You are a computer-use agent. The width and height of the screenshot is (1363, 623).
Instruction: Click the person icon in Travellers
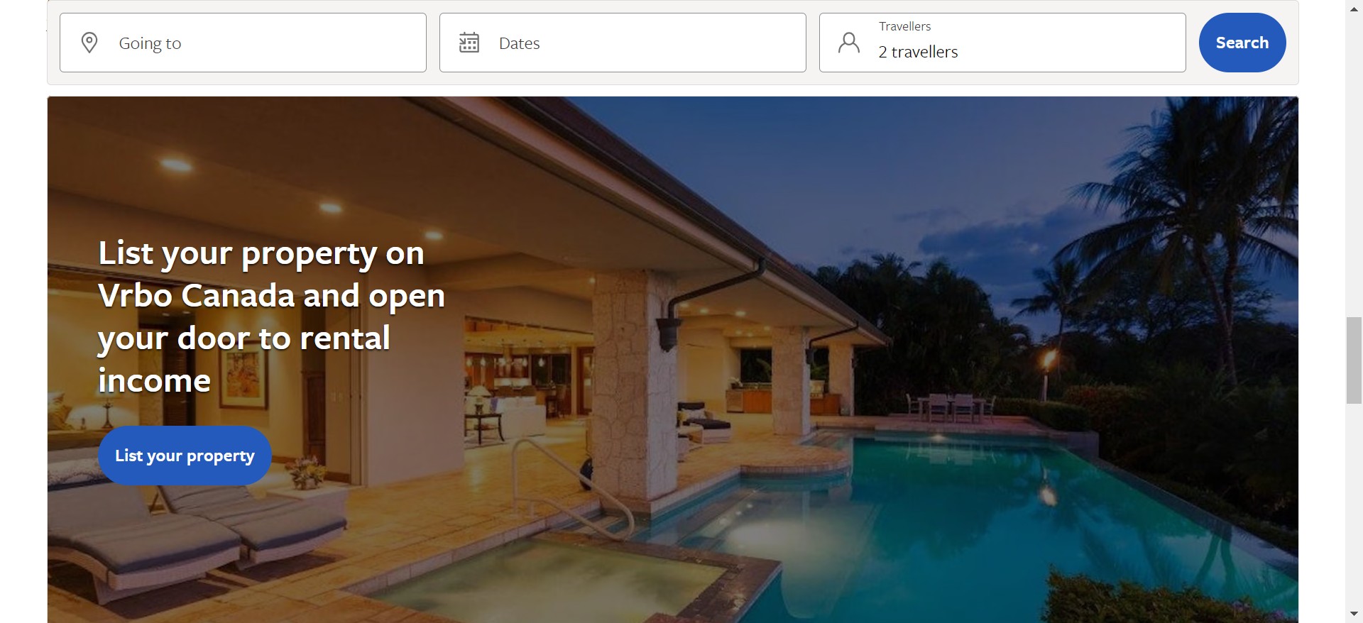coord(849,43)
